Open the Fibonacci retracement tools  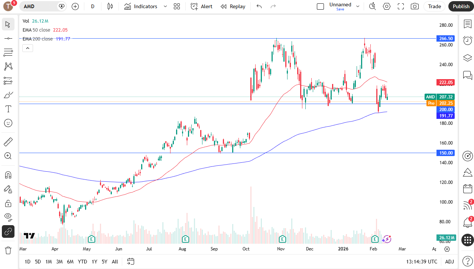point(8,52)
